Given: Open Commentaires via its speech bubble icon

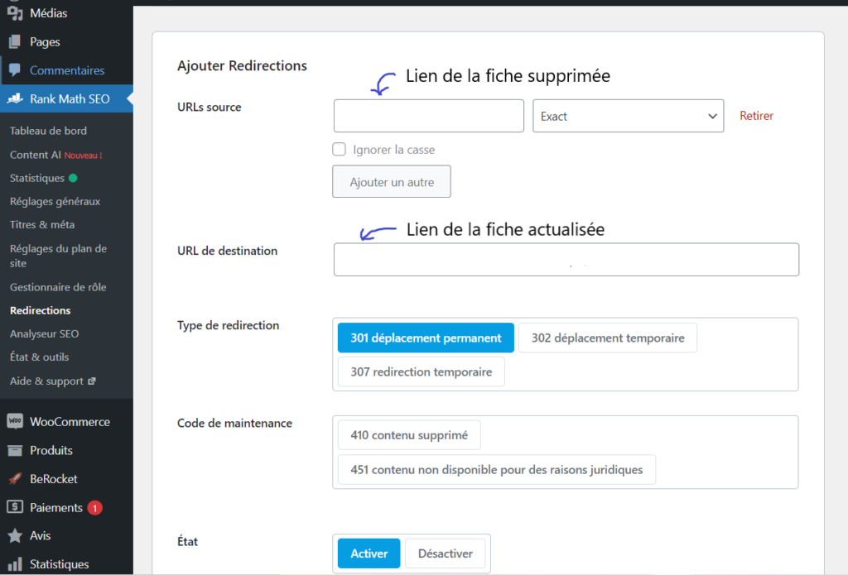Looking at the screenshot, I should click(15, 70).
